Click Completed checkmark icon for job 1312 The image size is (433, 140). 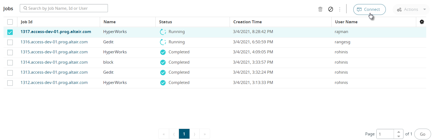coord(163,83)
